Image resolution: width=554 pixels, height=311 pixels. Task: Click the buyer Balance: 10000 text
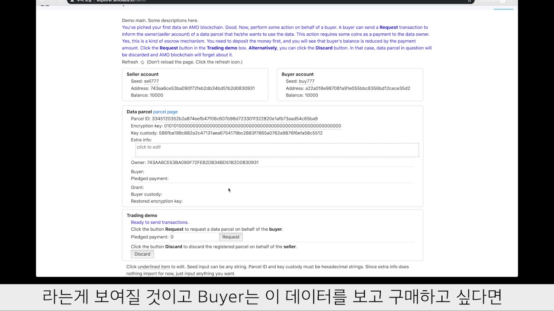tap(302, 95)
